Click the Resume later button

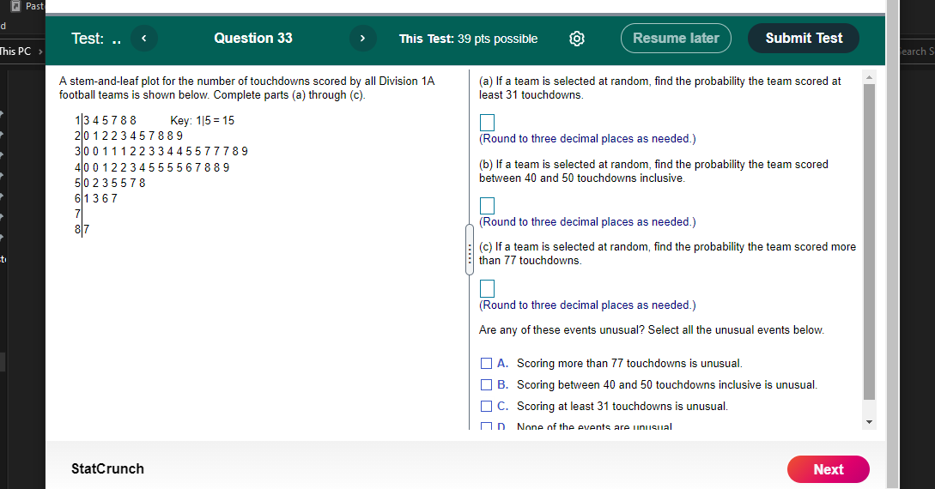[676, 38]
